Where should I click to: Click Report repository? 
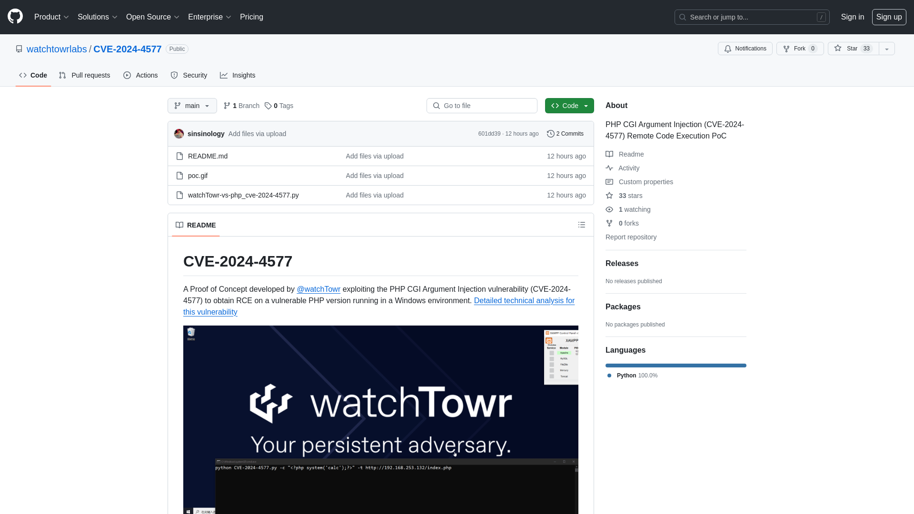coord(631,237)
